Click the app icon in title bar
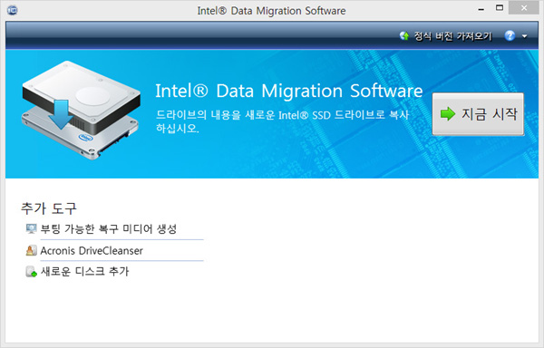The width and height of the screenshot is (544, 348). point(13,10)
